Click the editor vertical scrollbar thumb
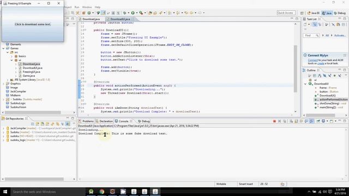 [x=296, y=69]
